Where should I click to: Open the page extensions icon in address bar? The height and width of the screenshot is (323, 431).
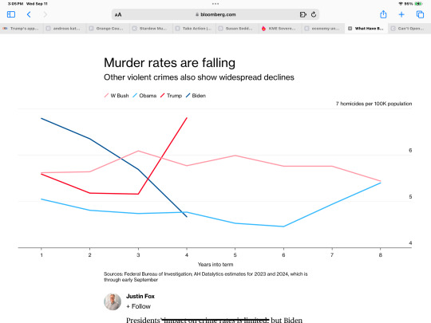pos(303,14)
